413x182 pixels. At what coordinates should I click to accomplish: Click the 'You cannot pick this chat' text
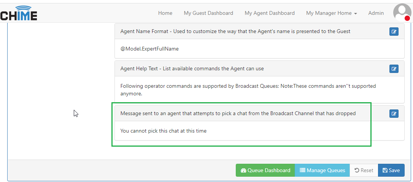coord(163,131)
